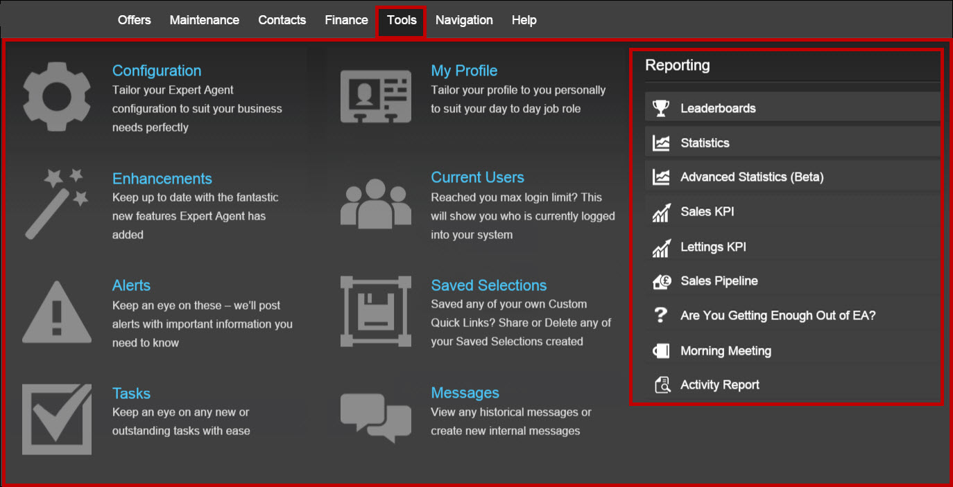Click the Tasks checkmark box icon
953x487 pixels.
57,420
